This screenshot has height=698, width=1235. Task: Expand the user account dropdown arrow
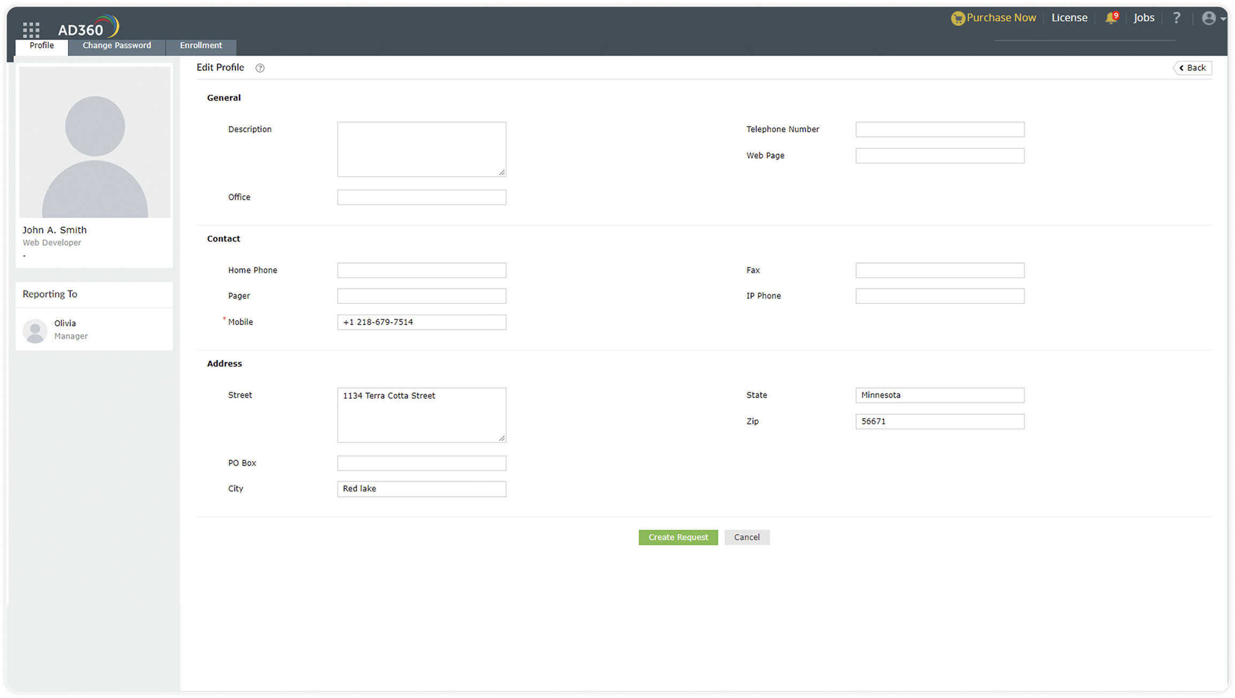click(x=1223, y=19)
